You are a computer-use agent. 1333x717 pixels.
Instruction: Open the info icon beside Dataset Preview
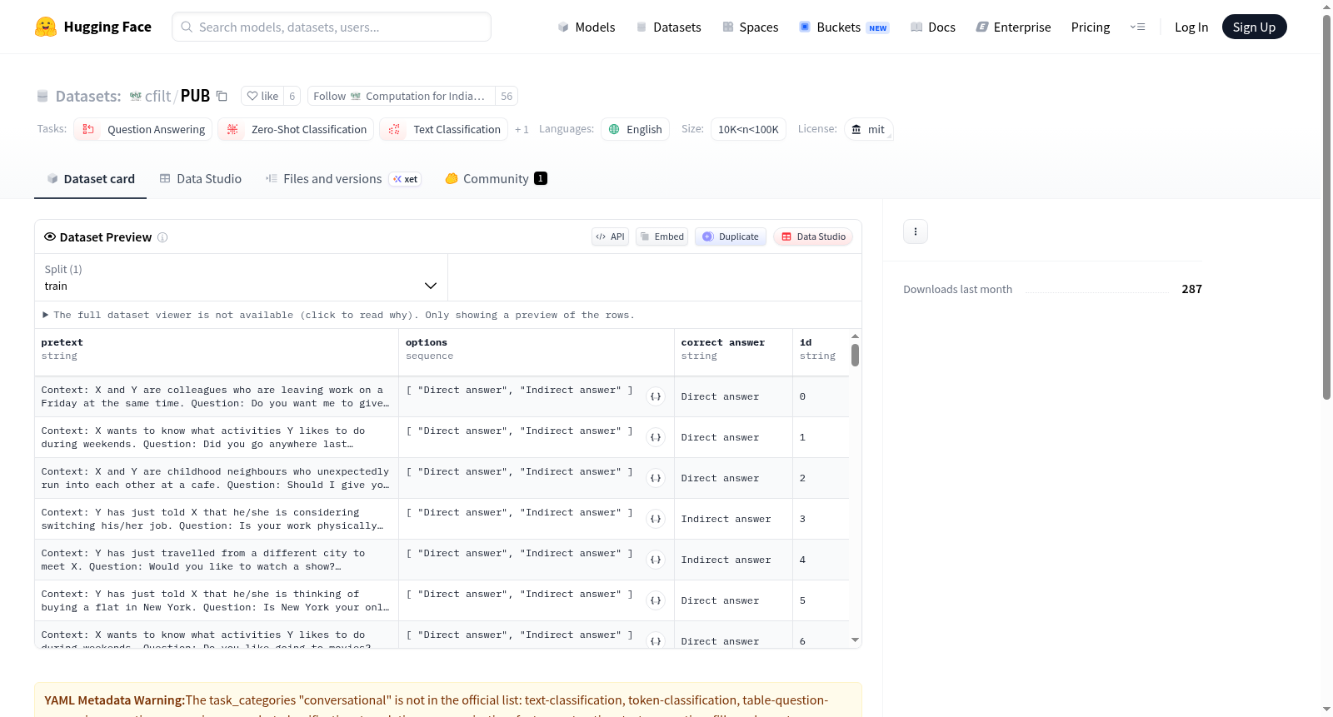[162, 237]
